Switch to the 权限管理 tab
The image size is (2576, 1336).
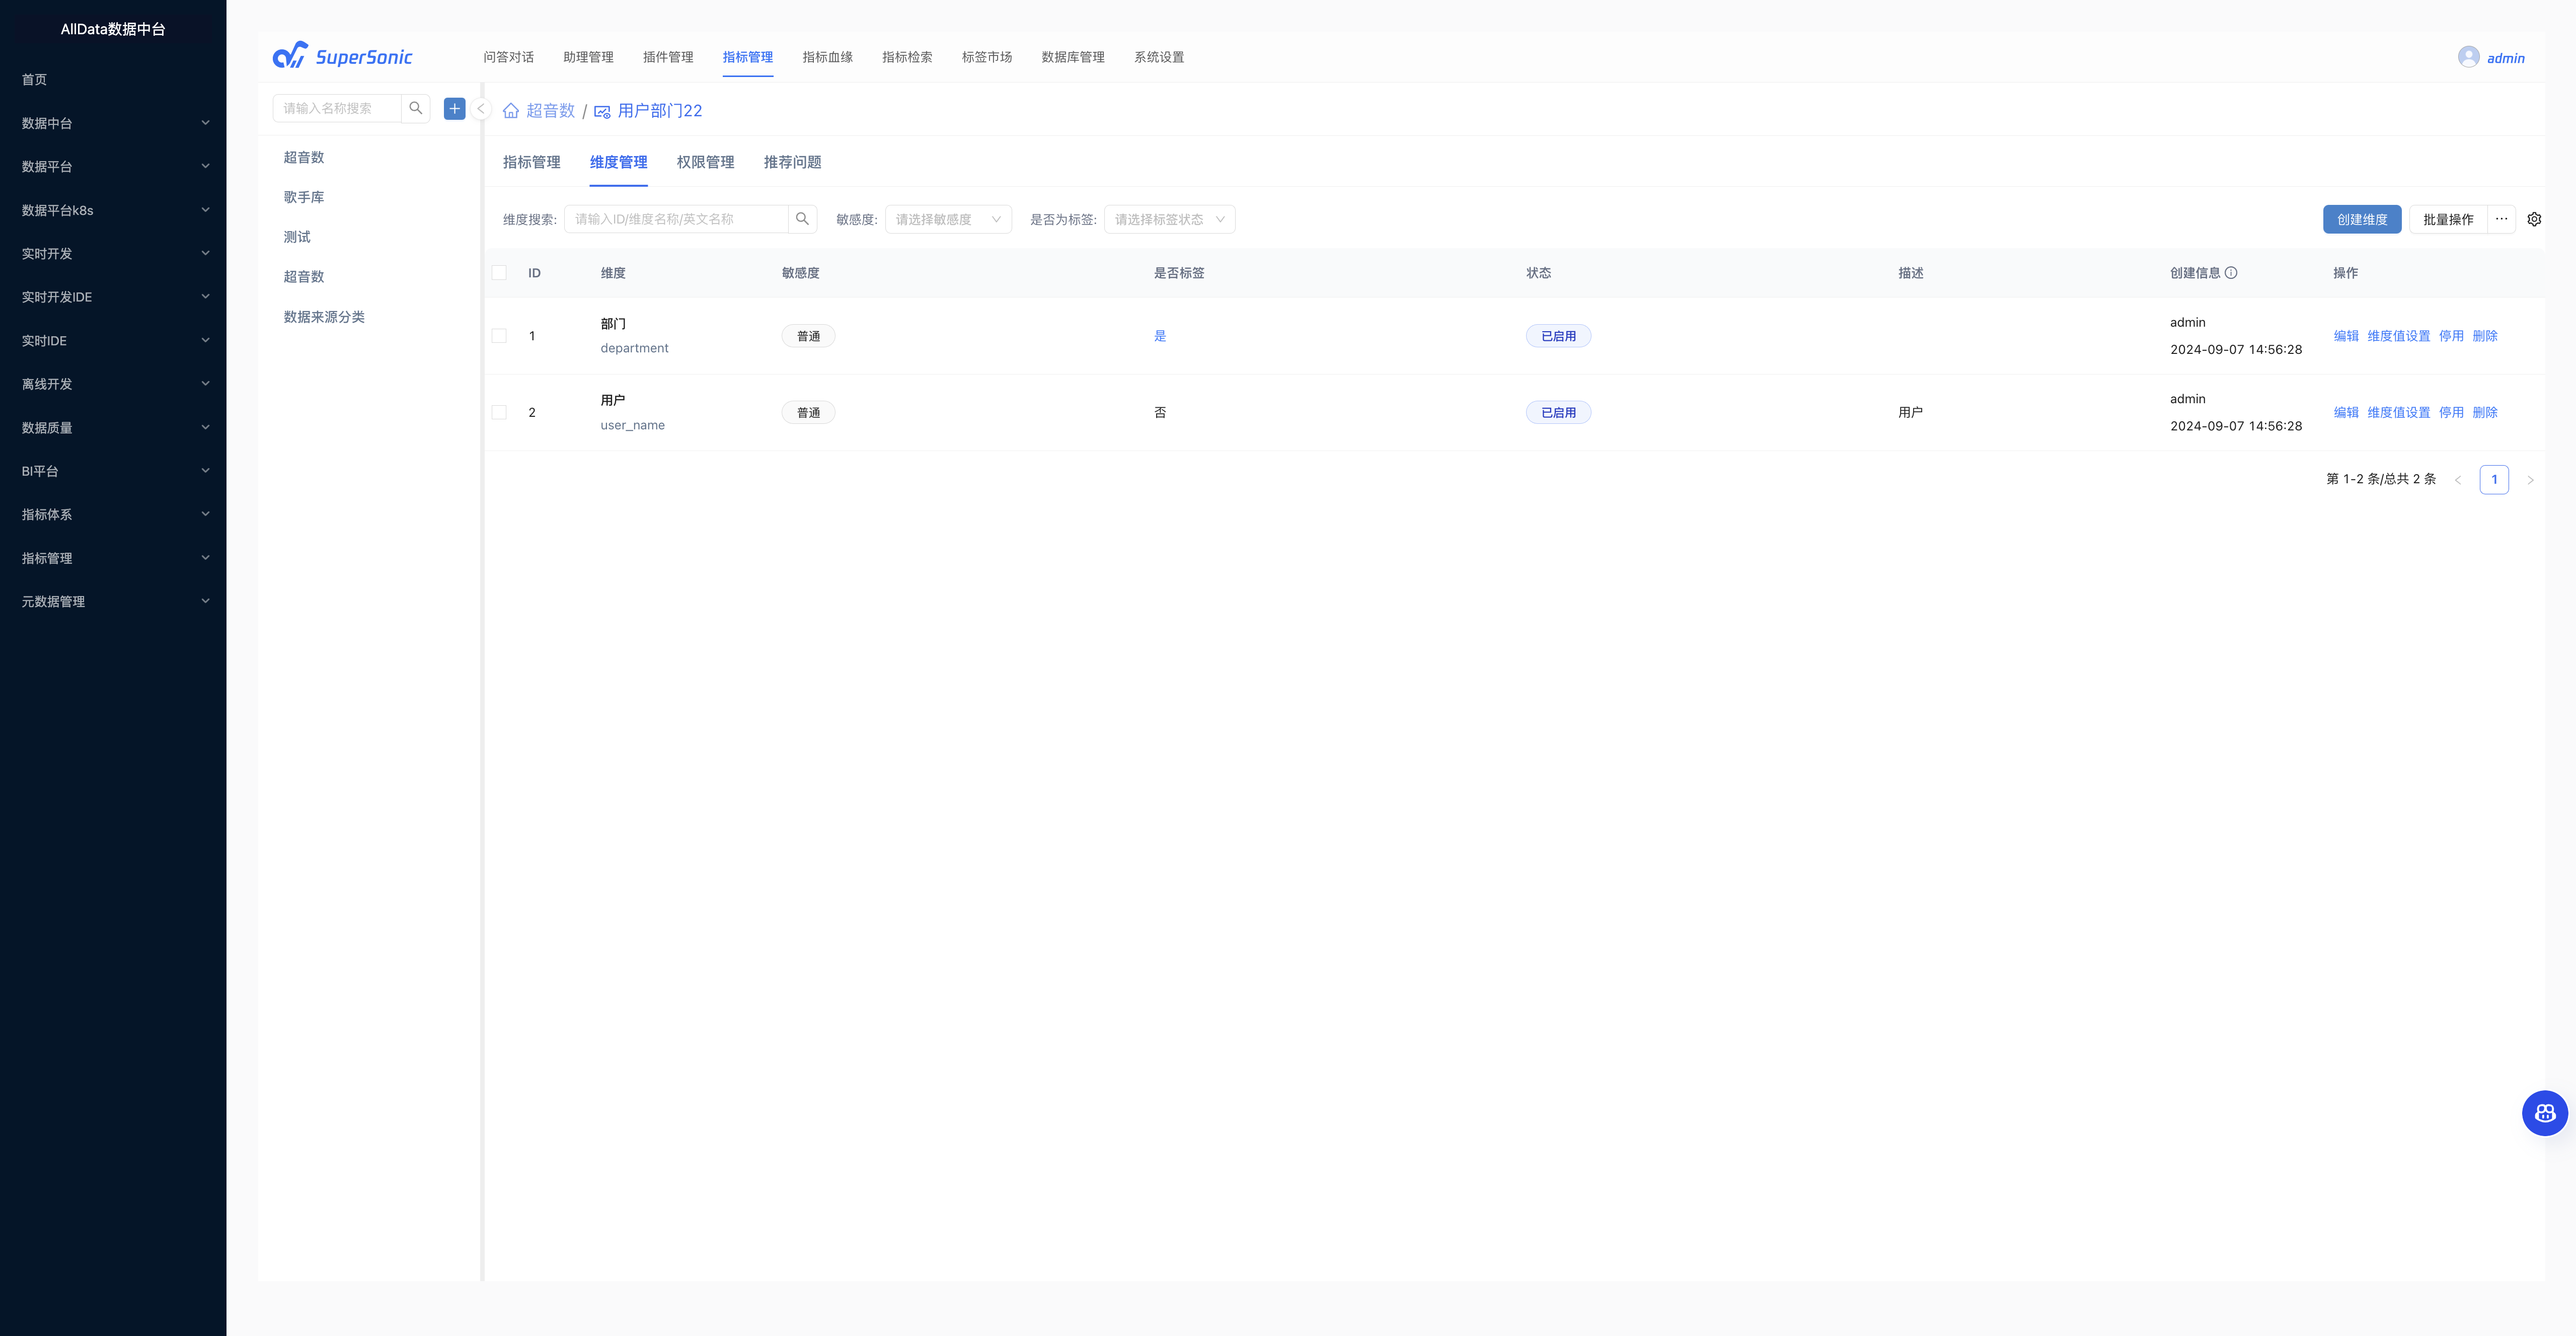[x=705, y=162]
